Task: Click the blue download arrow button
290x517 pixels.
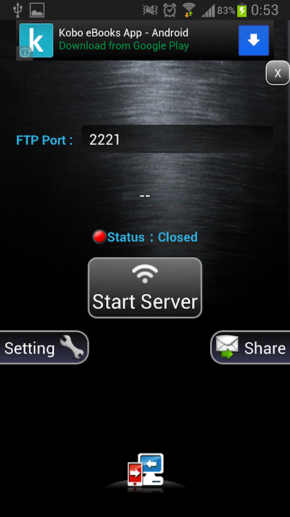Action: (253, 40)
